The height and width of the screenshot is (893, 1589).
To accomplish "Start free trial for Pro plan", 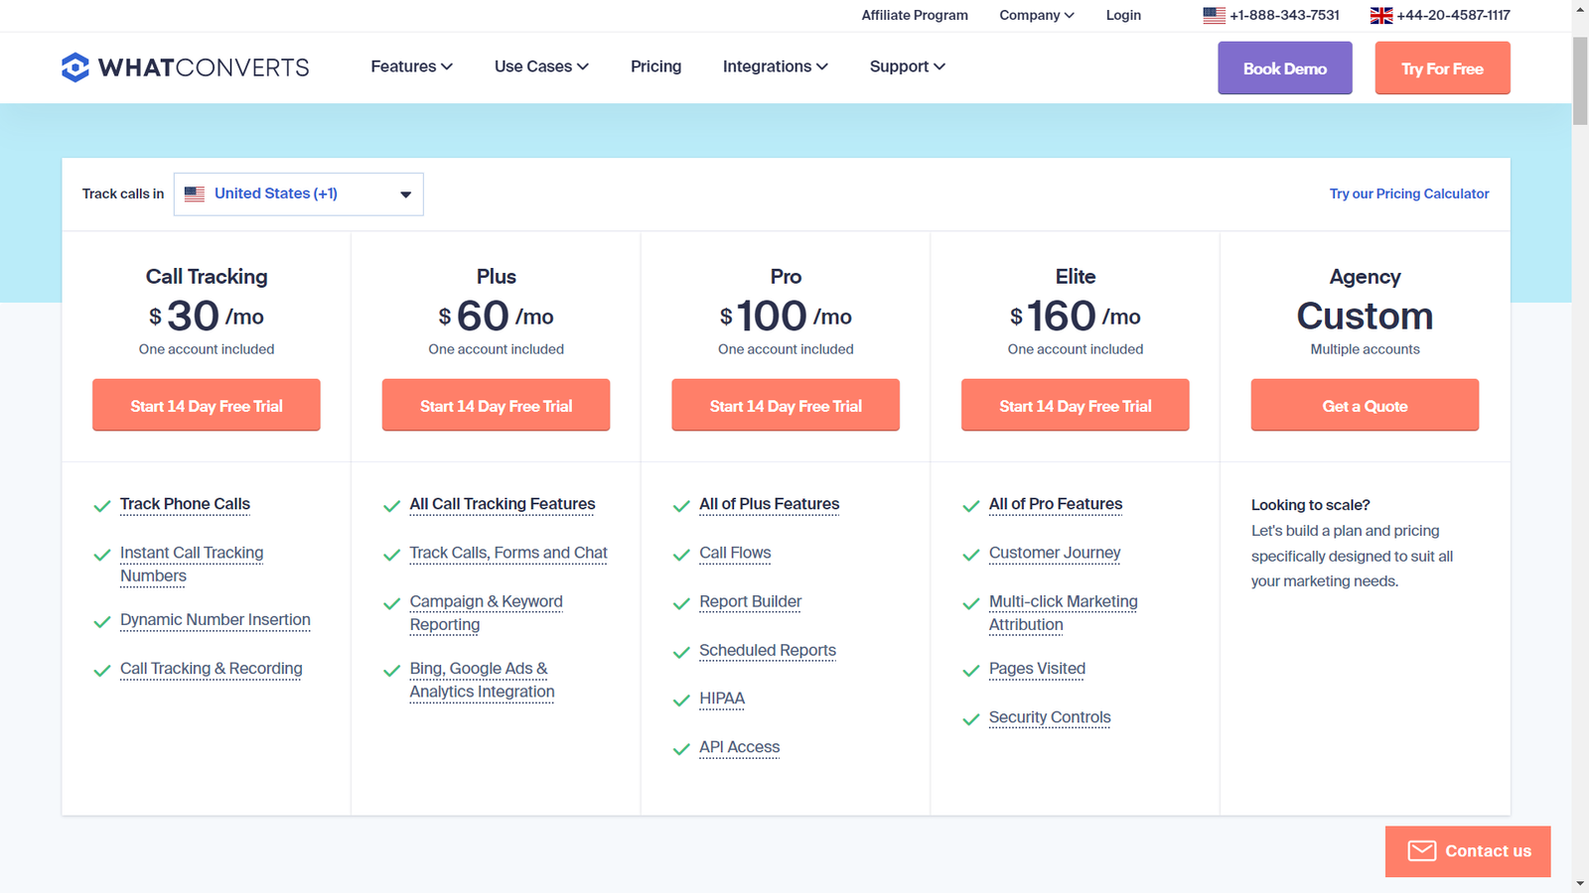I will (x=786, y=405).
